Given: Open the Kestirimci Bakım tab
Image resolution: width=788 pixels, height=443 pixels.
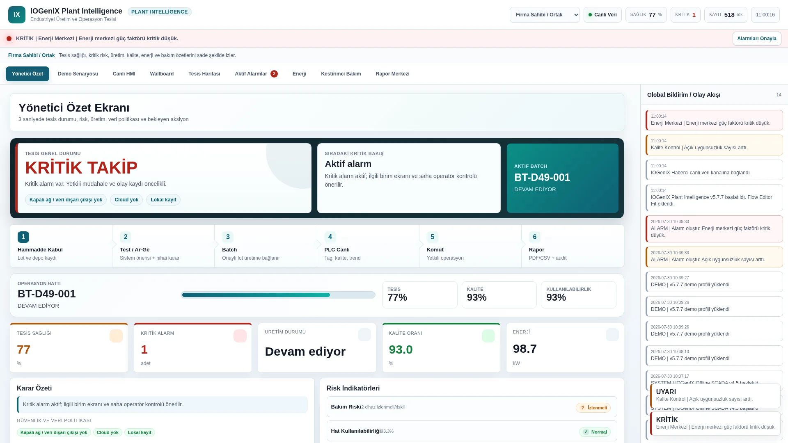Looking at the screenshot, I should 341,74.
